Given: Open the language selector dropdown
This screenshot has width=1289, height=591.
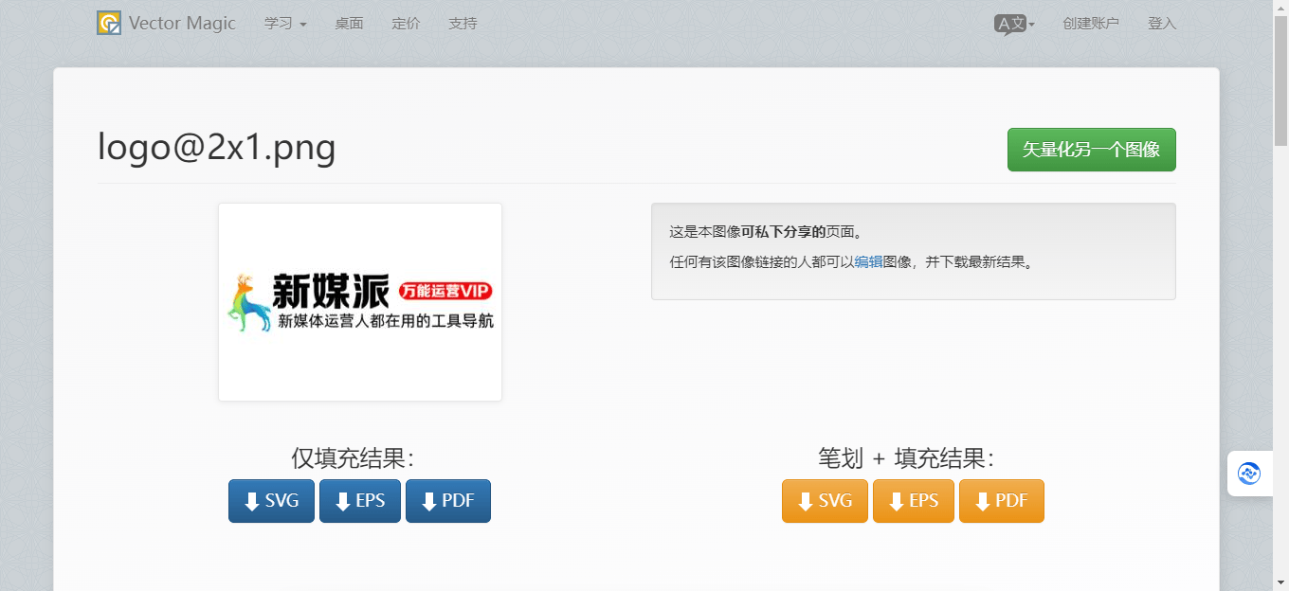Looking at the screenshot, I should (1013, 24).
